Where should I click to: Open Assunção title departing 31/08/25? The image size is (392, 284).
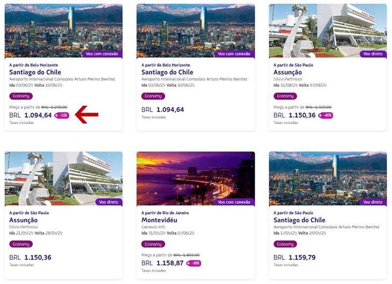click(x=287, y=72)
